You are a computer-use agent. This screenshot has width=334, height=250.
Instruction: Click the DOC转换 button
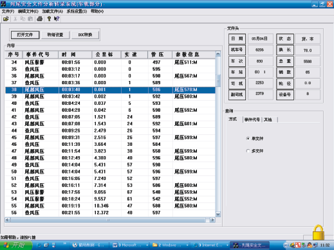click(85, 35)
